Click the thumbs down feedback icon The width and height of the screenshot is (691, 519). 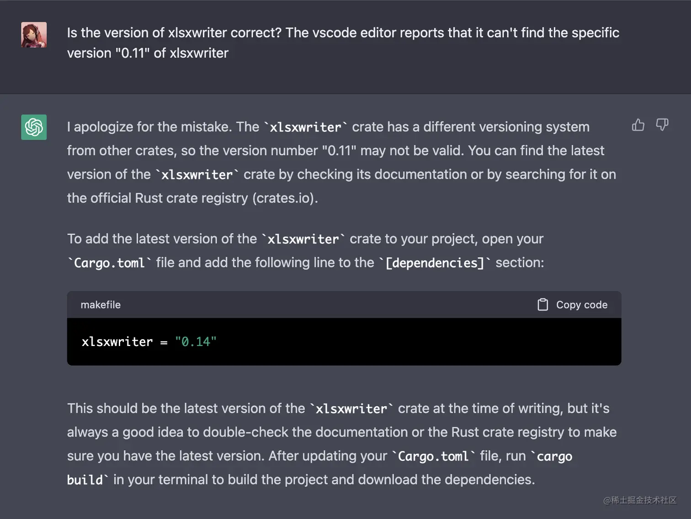point(662,125)
